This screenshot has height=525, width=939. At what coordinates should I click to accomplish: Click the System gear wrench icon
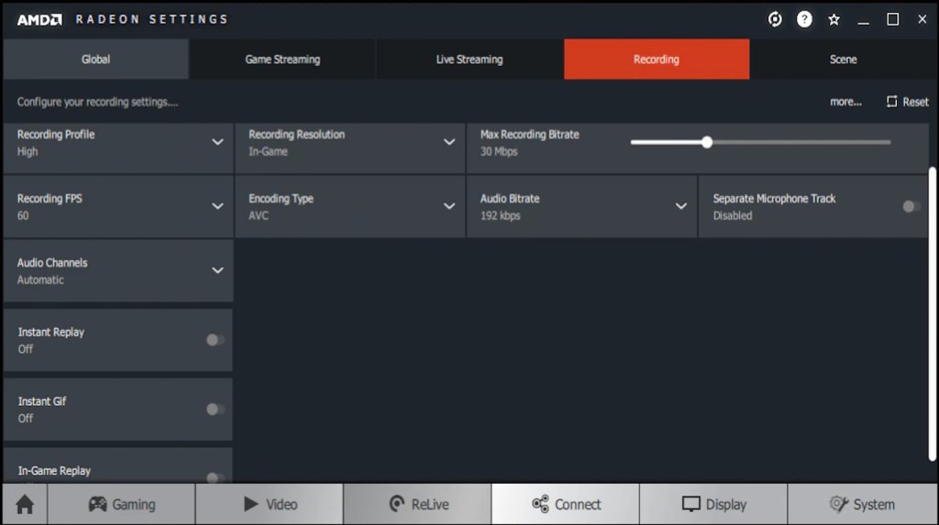point(838,504)
